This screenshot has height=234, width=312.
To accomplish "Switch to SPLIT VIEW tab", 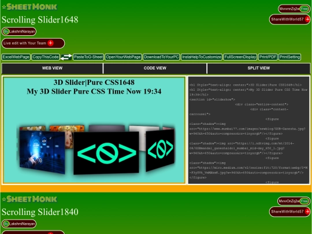I will tap(259, 68).
